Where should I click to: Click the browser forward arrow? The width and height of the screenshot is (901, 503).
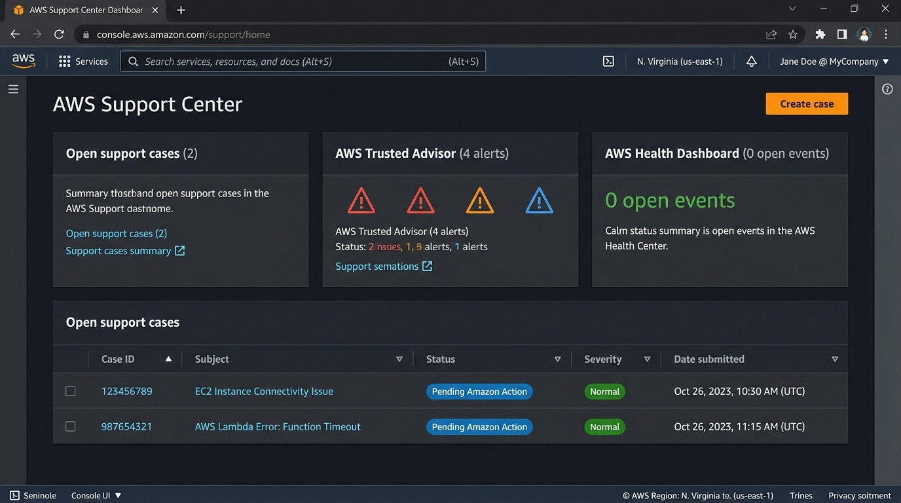(x=37, y=34)
